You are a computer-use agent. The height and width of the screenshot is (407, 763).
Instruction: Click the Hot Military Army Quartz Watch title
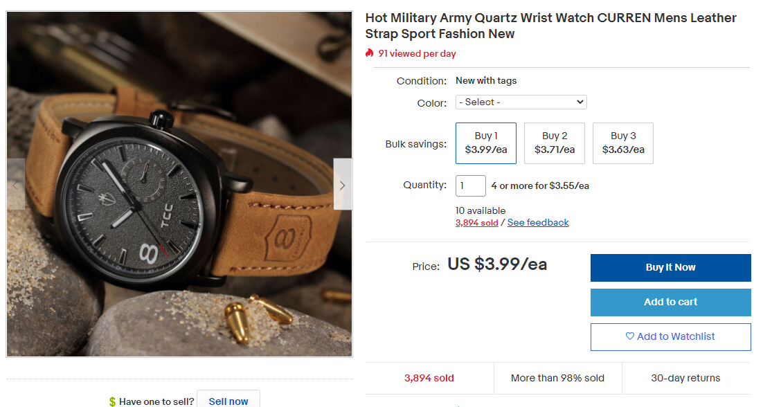[550, 26]
